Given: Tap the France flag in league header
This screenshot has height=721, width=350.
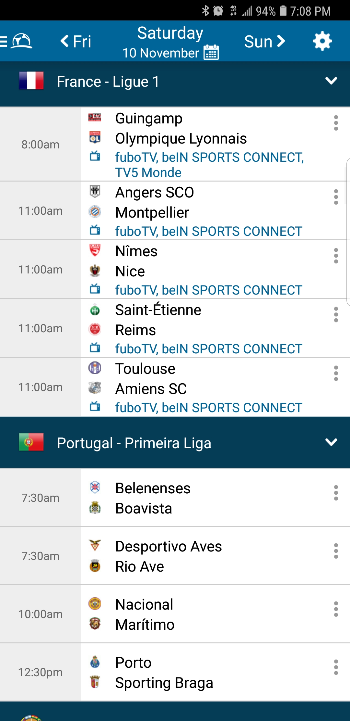Looking at the screenshot, I should click(31, 81).
